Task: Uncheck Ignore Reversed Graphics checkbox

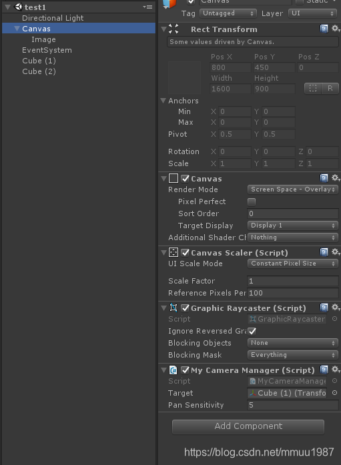Action: point(252,331)
